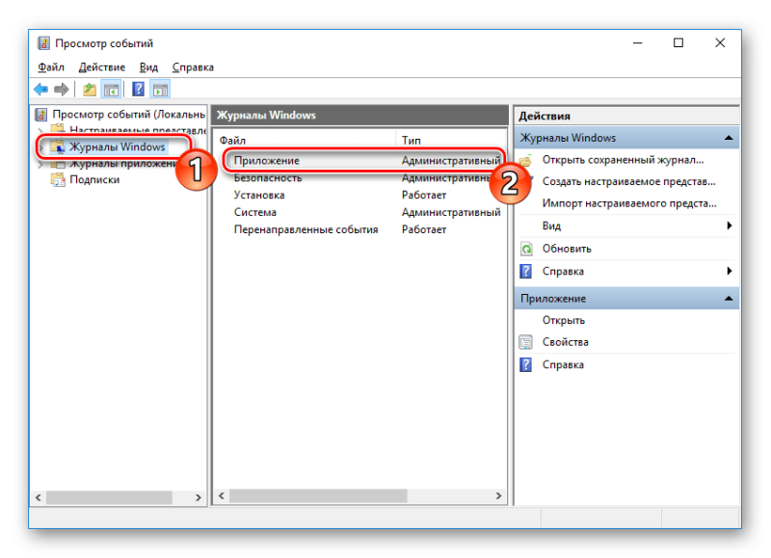The height and width of the screenshot is (558, 771).
Task: Click left scroll arrow in tree pane
Action: 39,497
